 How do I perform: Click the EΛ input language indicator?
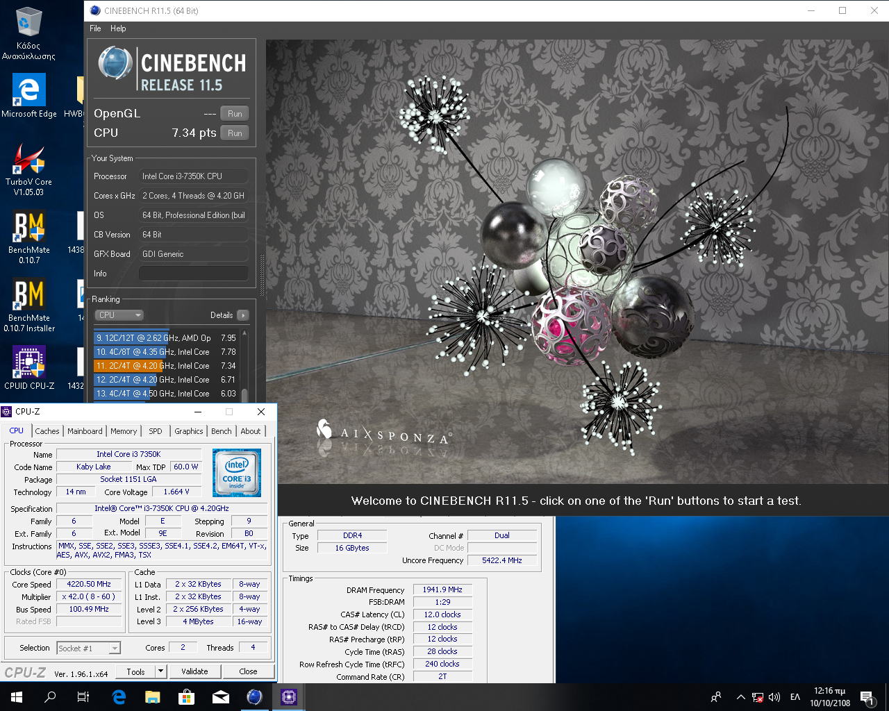795,697
